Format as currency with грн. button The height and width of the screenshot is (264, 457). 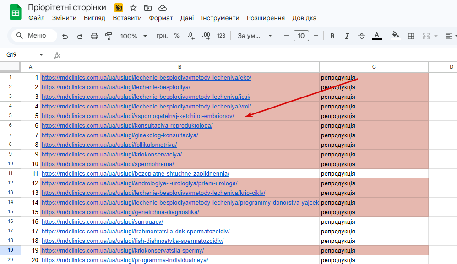[162, 36]
